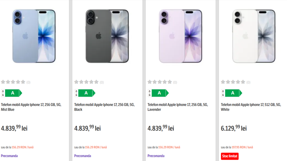This screenshot has width=287, height=161.
Task: Open the Black iPhone 17 product image
Action: [107, 36]
